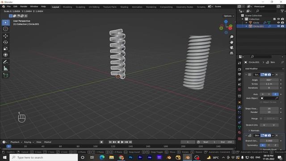Open the Render menu
This screenshot has height=161, width=286.
24,7
